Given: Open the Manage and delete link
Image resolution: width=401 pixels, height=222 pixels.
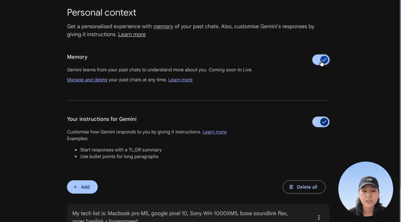Looking at the screenshot, I should (x=87, y=80).
